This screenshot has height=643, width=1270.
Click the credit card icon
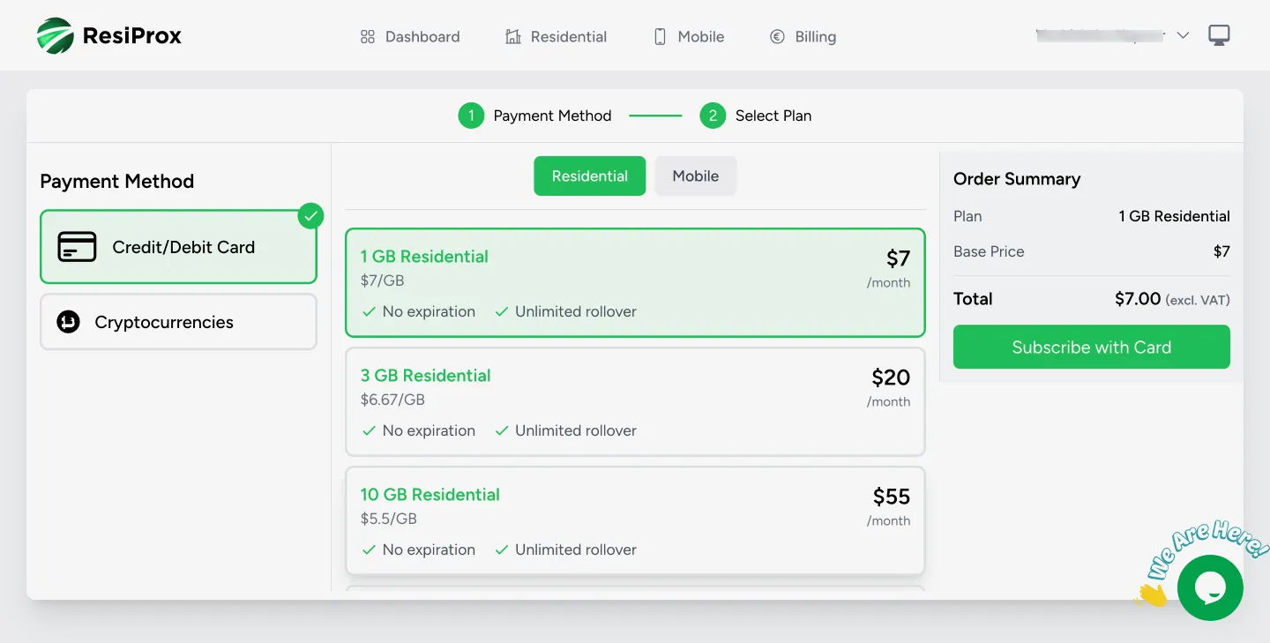(77, 247)
